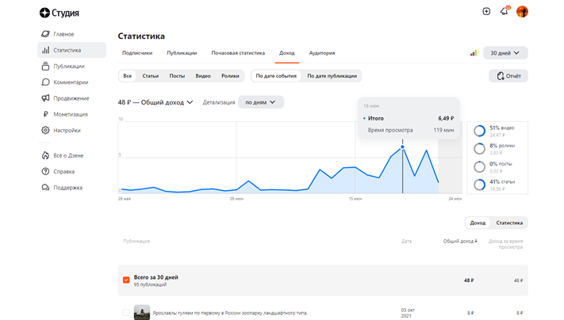Open the Подписчики tab

coord(137,53)
